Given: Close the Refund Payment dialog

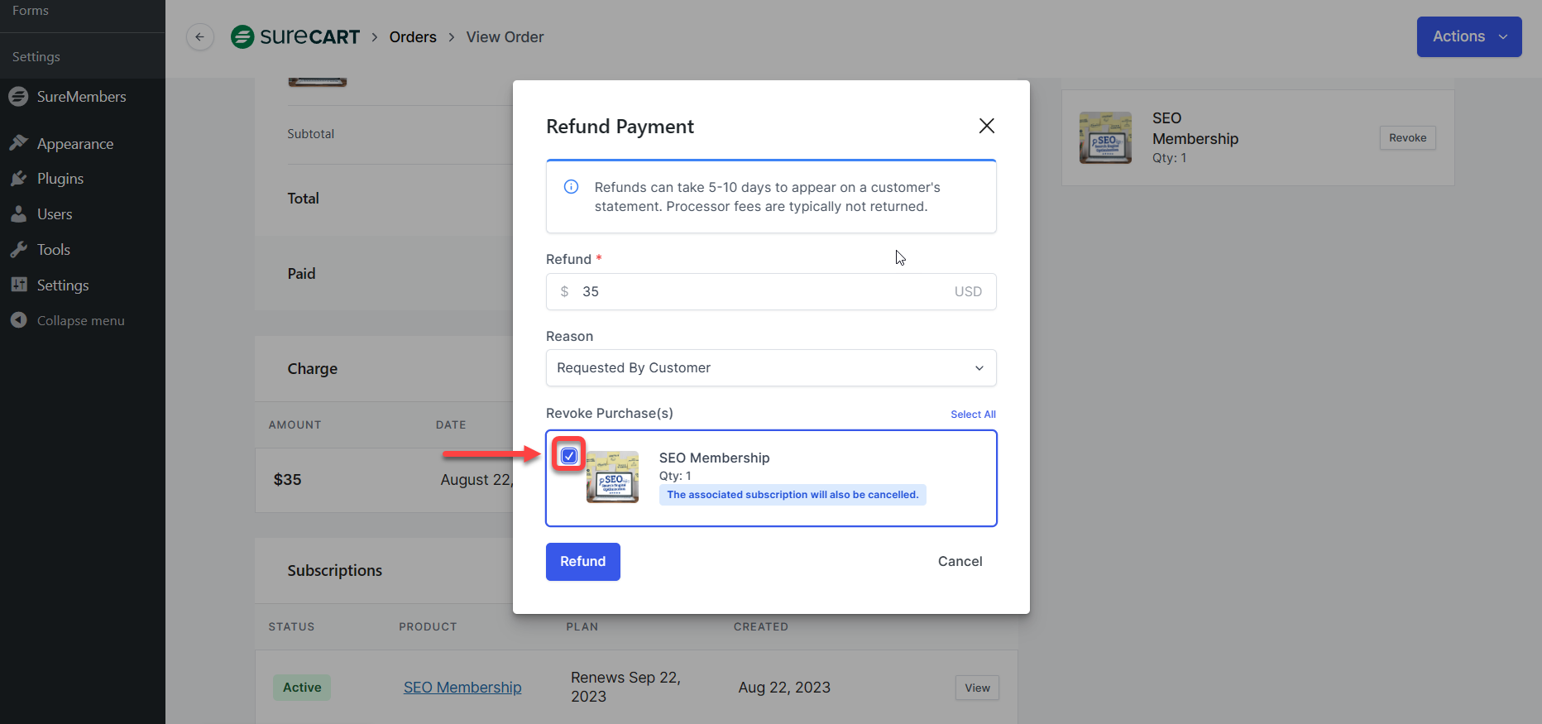Looking at the screenshot, I should click(986, 126).
